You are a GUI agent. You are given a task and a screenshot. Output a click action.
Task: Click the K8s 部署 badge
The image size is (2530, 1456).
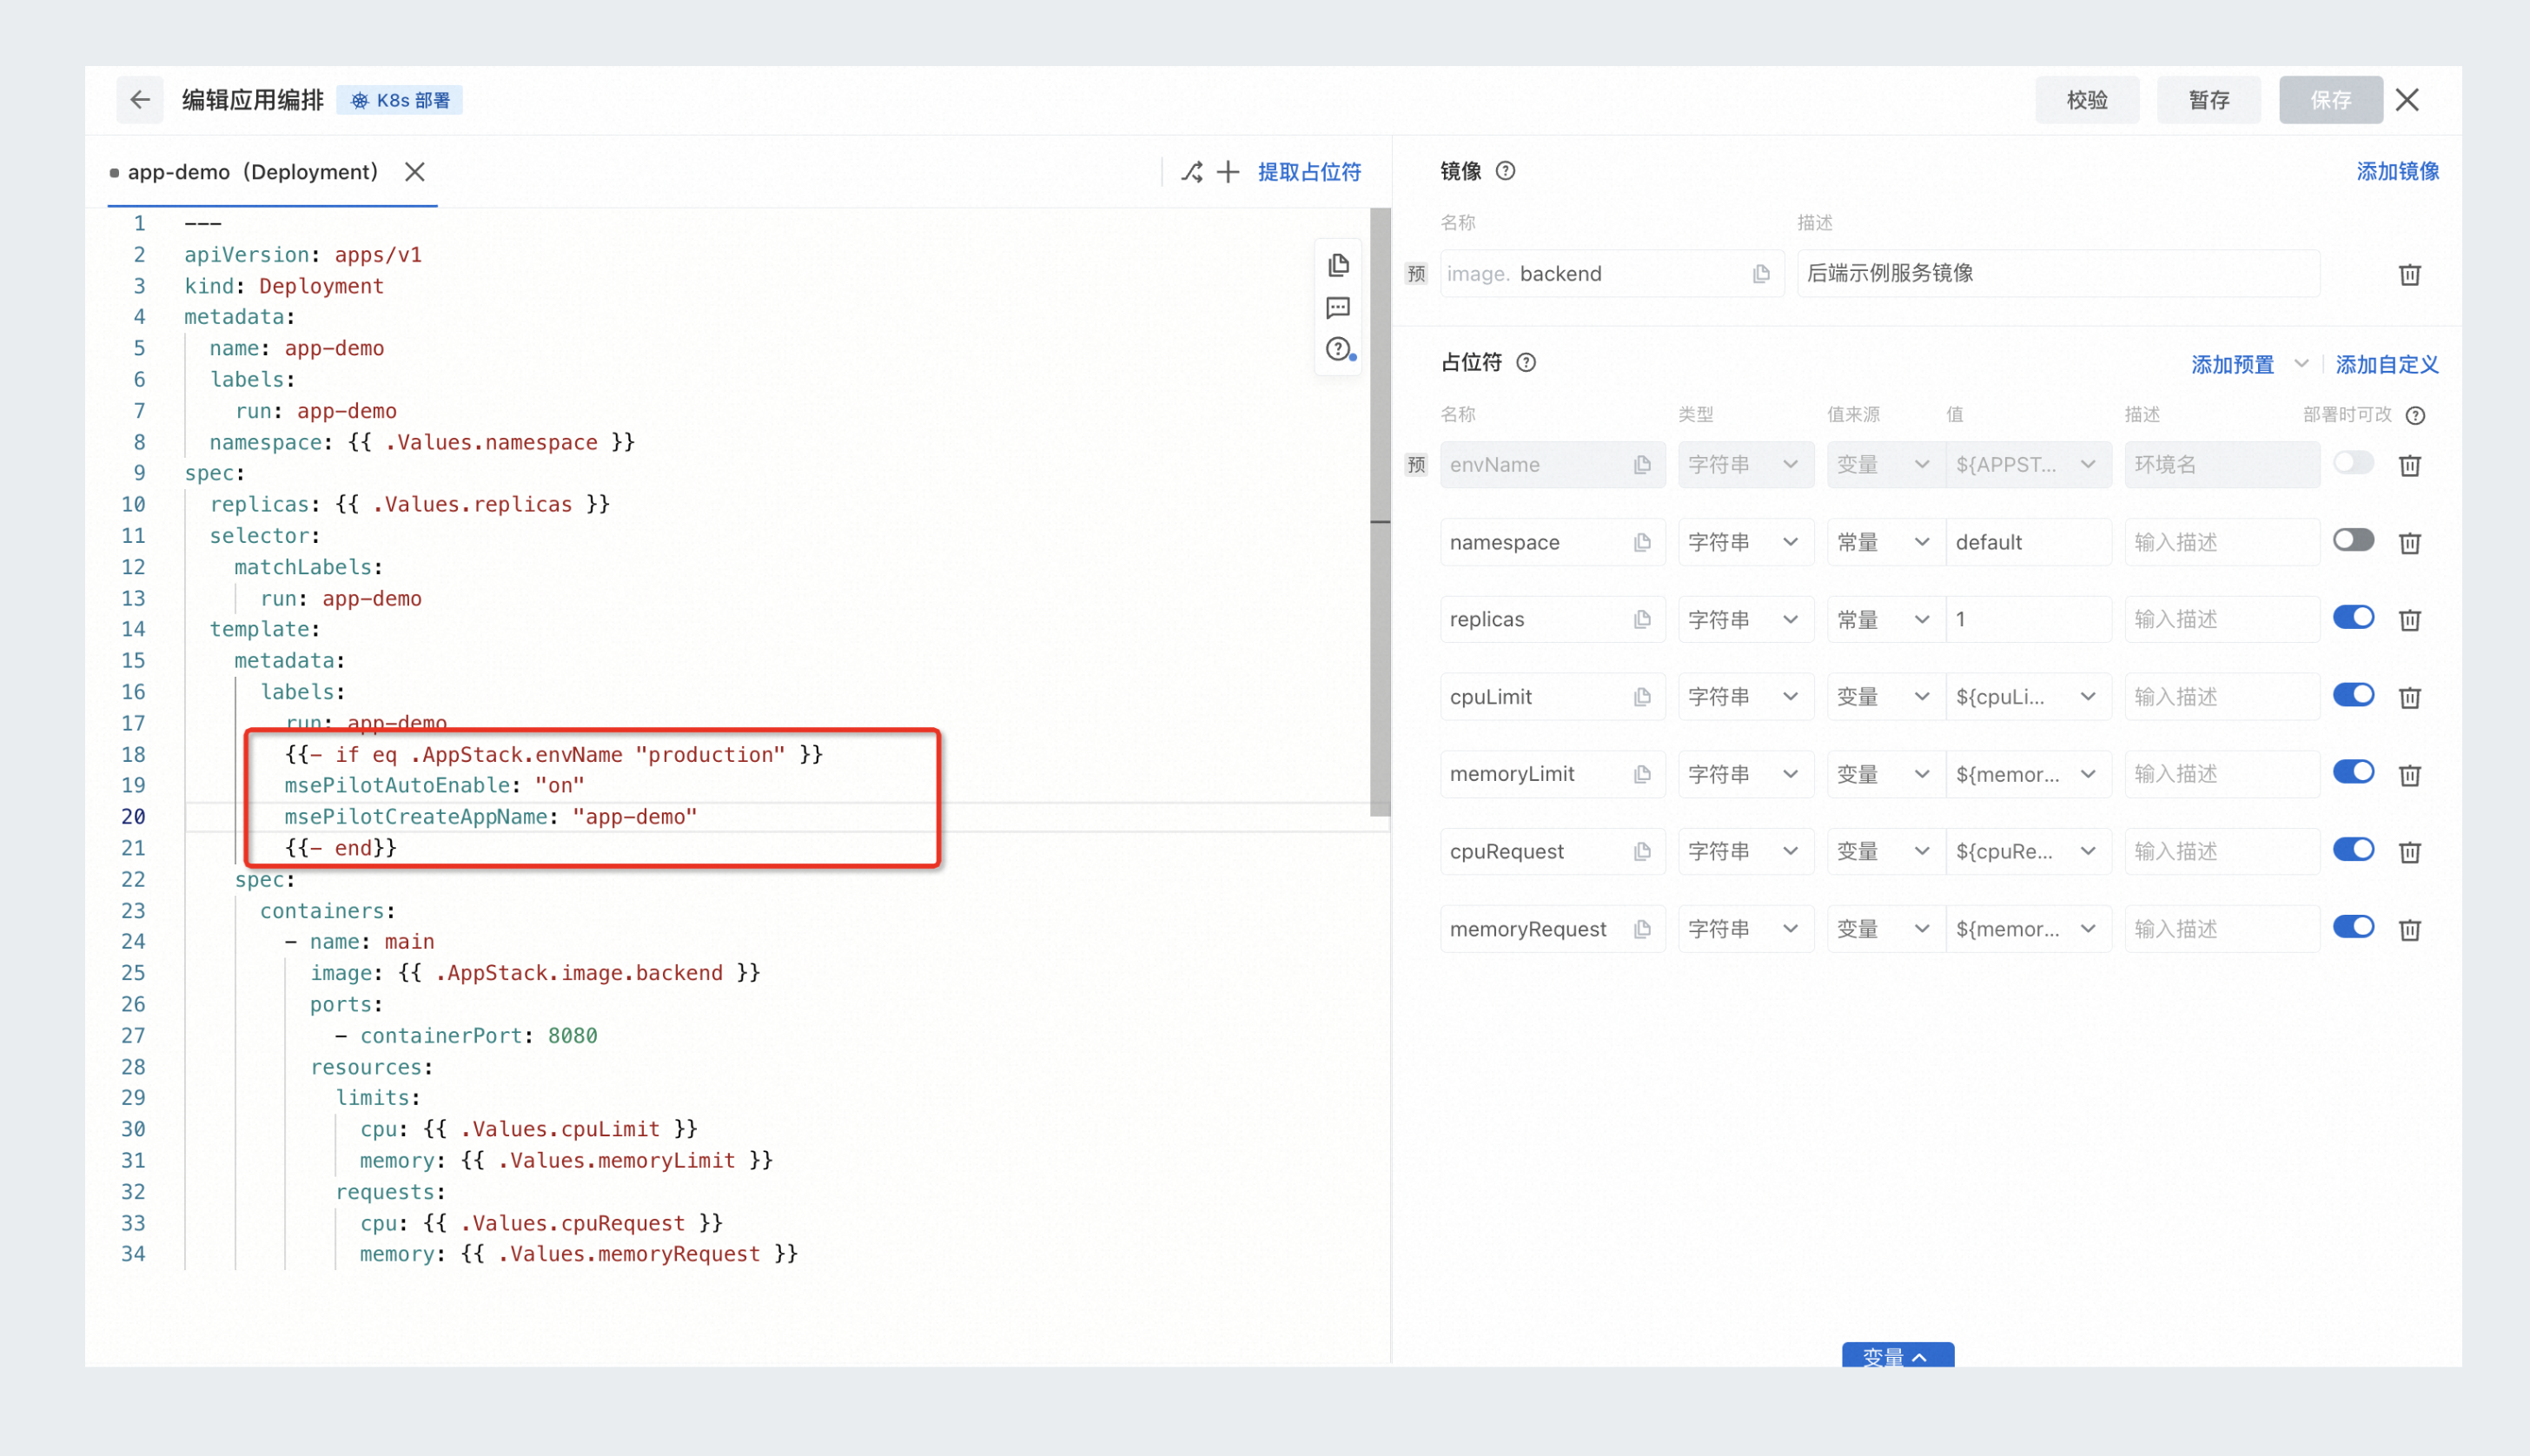400,100
